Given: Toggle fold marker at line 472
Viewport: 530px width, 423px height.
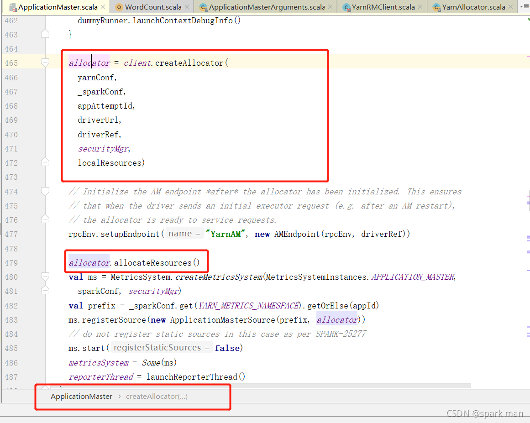Looking at the screenshot, I should 45,162.
